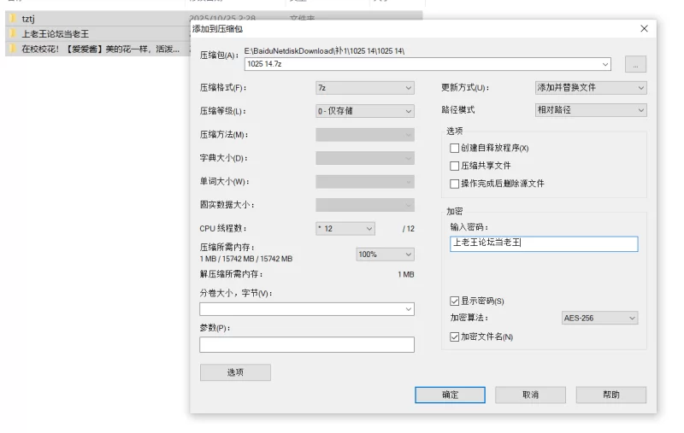The height and width of the screenshot is (433, 684).
Task: Enable 创建自释放程序 checkbox
Action: coord(455,148)
